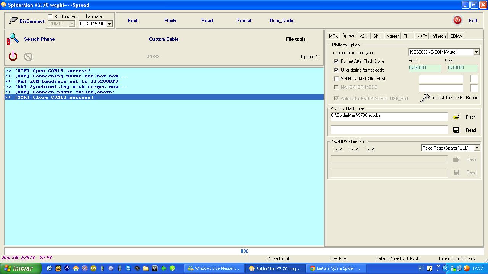Click the NOR flash file path field
Screen dimensions: 488x274
(389, 116)
